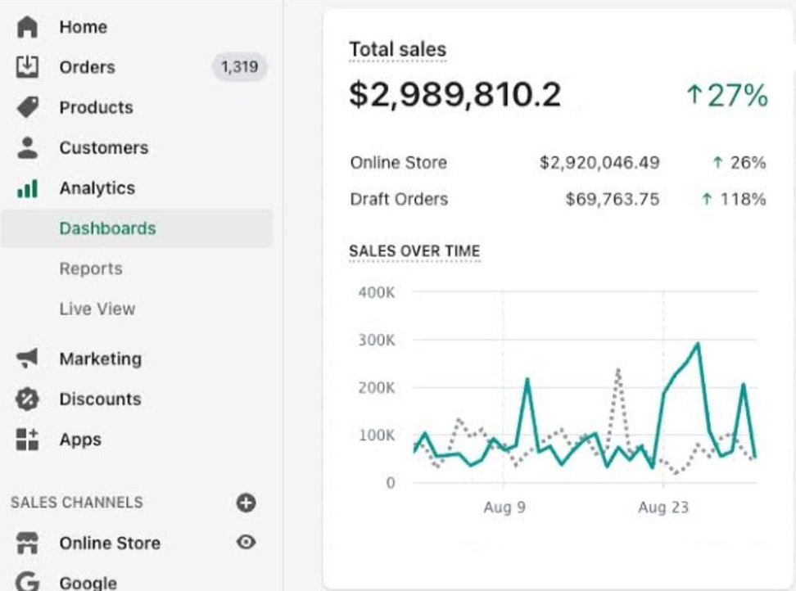Click the Google sales channel icon
The image size is (796, 591).
[27, 581]
